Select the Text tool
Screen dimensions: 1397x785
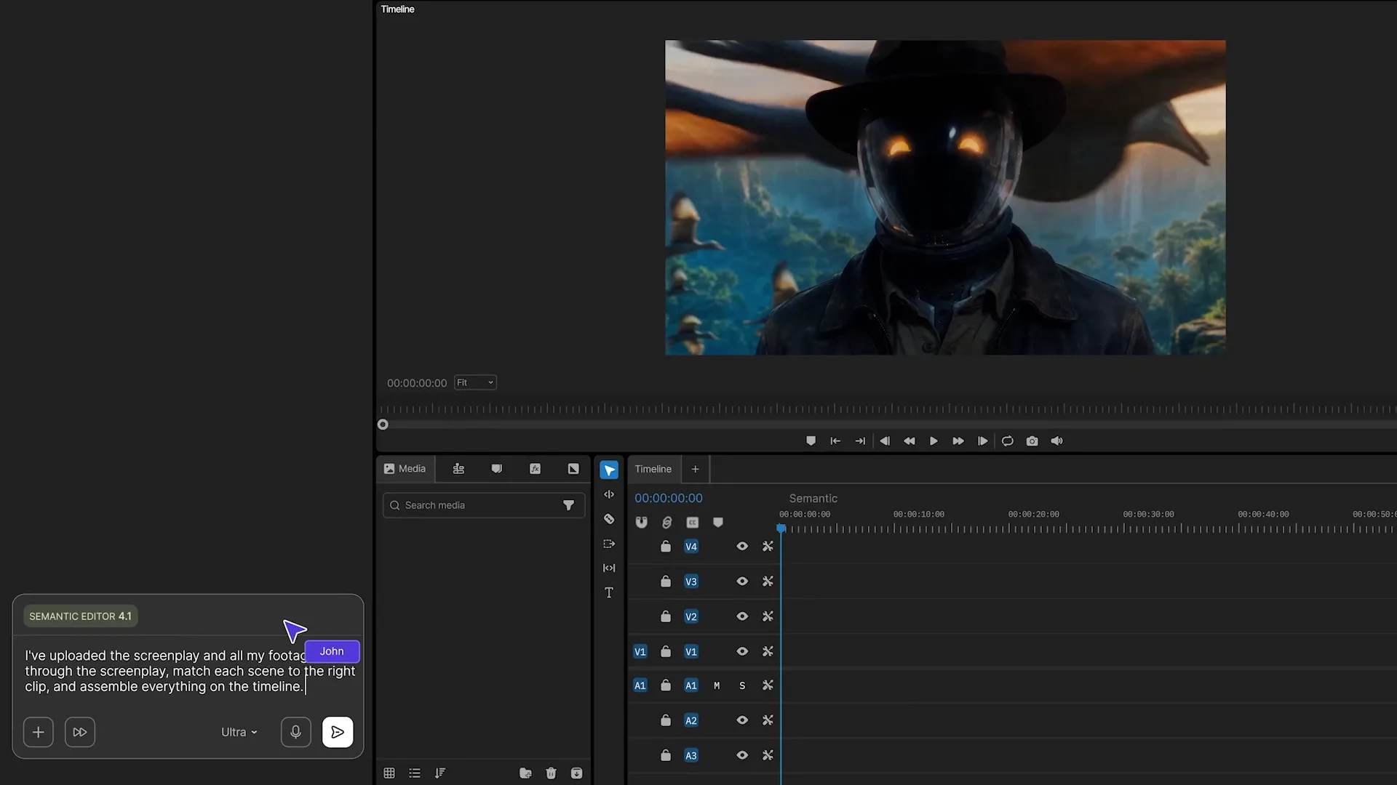pos(609,592)
